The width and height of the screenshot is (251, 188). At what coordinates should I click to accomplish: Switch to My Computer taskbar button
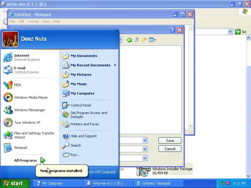(x=58, y=183)
